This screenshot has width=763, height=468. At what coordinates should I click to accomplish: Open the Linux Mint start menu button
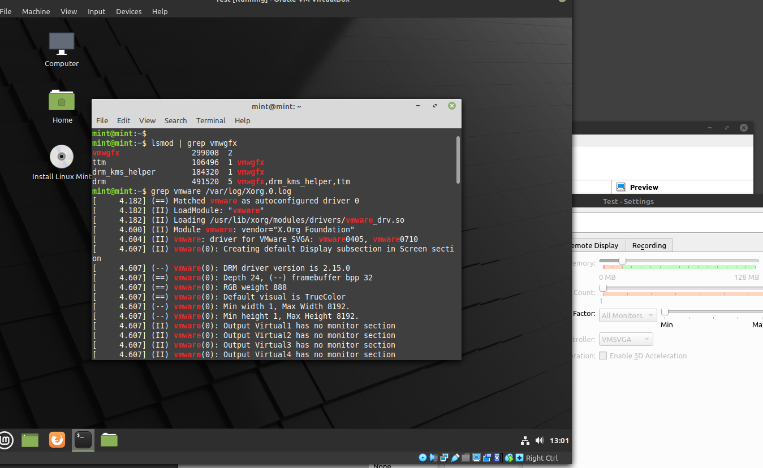(5, 440)
